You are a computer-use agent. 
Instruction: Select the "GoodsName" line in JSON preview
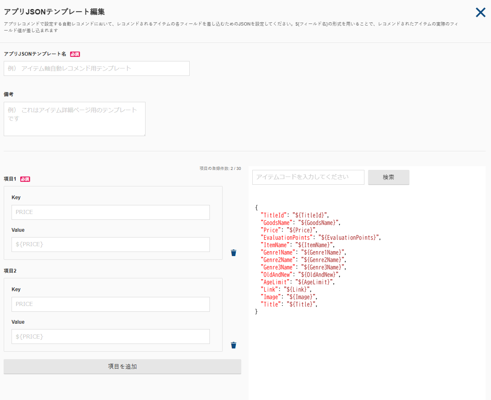pyautogui.click(x=300, y=223)
